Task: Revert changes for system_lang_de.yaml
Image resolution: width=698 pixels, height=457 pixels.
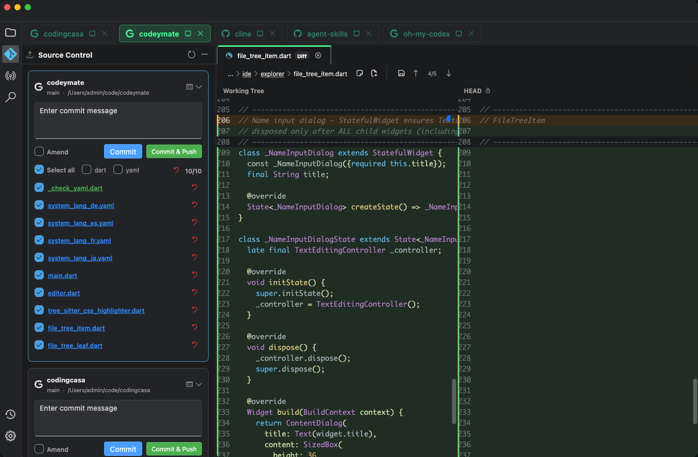Action: 195,205
